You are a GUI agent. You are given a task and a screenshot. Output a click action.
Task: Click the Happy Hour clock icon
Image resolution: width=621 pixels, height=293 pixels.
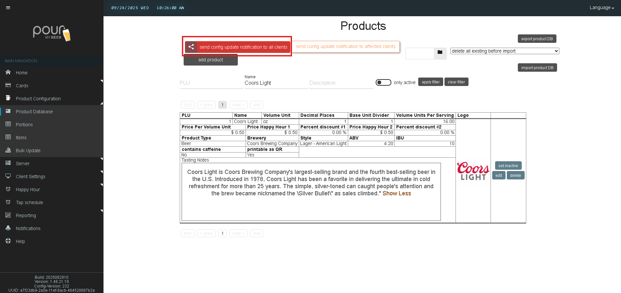(8, 189)
